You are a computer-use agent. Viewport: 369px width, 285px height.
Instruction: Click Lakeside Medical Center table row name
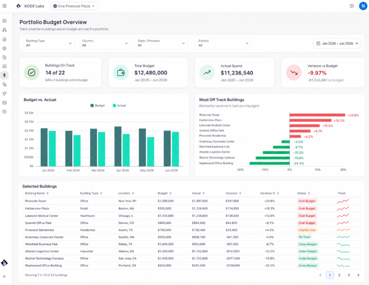pyautogui.click(x=42, y=216)
